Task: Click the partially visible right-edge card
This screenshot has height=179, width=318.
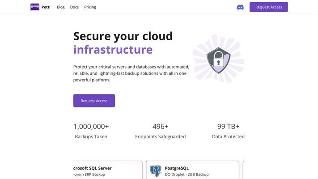Action: point(244,170)
